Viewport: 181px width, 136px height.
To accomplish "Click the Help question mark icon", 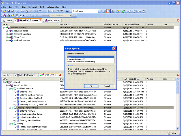I will (67, 11).
